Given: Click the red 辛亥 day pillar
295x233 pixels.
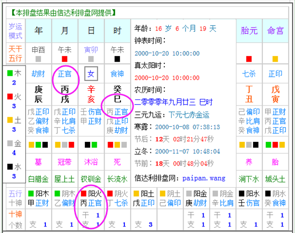Looking at the screenshot, I should [x=91, y=94].
